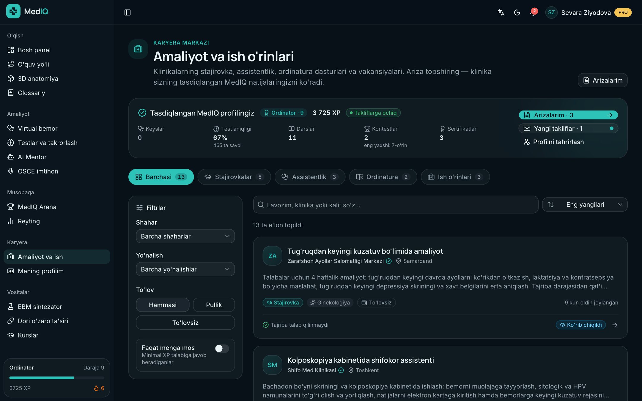The width and height of the screenshot is (642, 401).
Task: Open notifications bell with 2 badge
Action: [x=533, y=12]
